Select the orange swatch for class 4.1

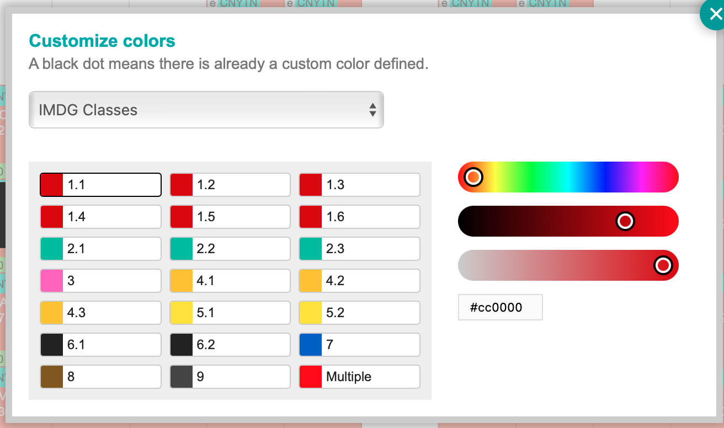181,281
